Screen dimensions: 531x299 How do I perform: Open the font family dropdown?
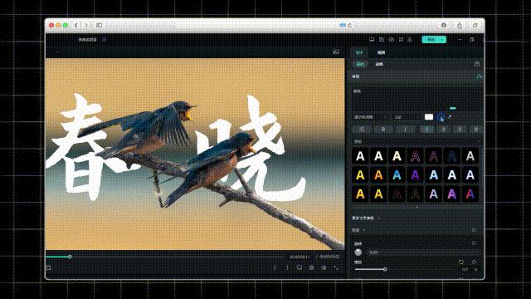coord(370,117)
